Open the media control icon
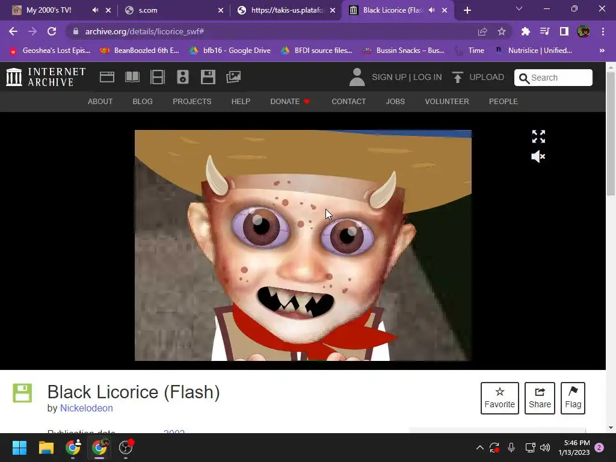The height and width of the screenshot is (462, 616). pos(544,31)
